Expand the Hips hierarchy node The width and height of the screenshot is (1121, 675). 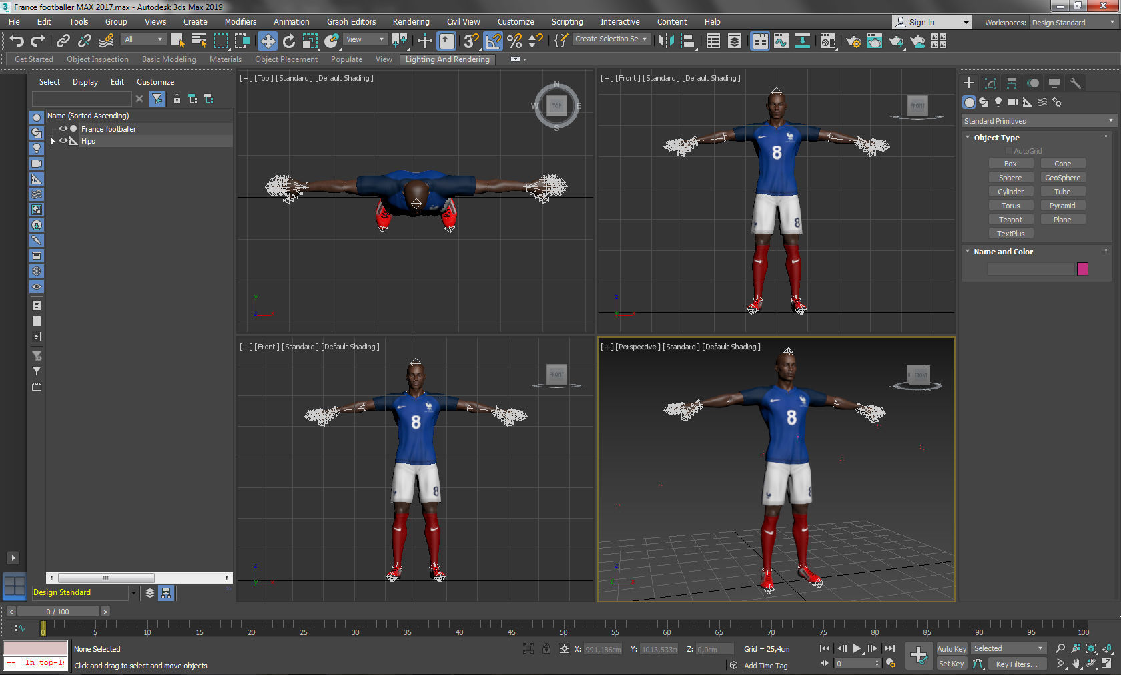53,141
